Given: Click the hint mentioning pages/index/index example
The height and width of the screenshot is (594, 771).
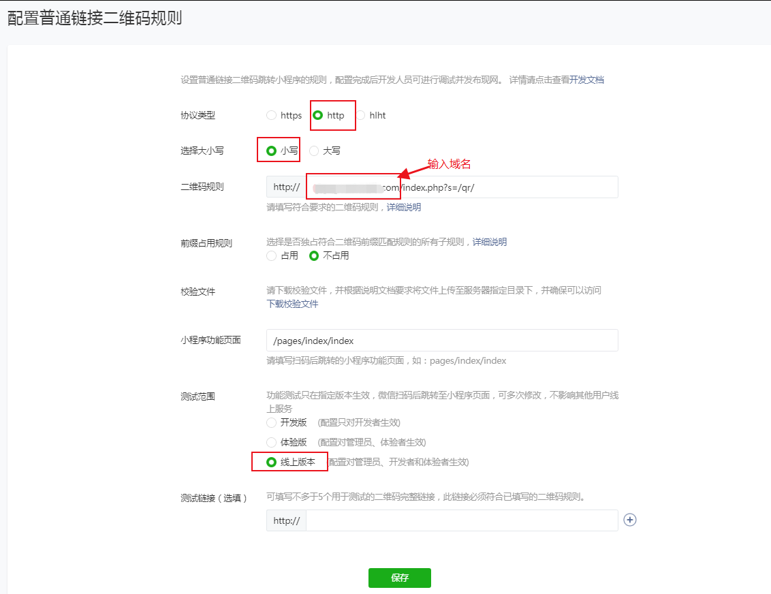Looking at the screenshot, I should pos(386,360).
